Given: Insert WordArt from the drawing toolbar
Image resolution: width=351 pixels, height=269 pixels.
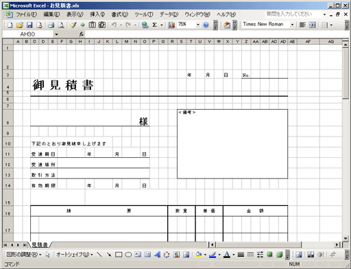Looking at the screenshot, I should [157, 255].
